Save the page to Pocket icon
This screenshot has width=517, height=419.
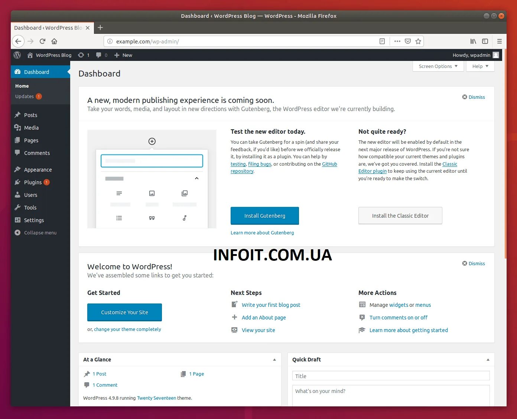[407, 41]
